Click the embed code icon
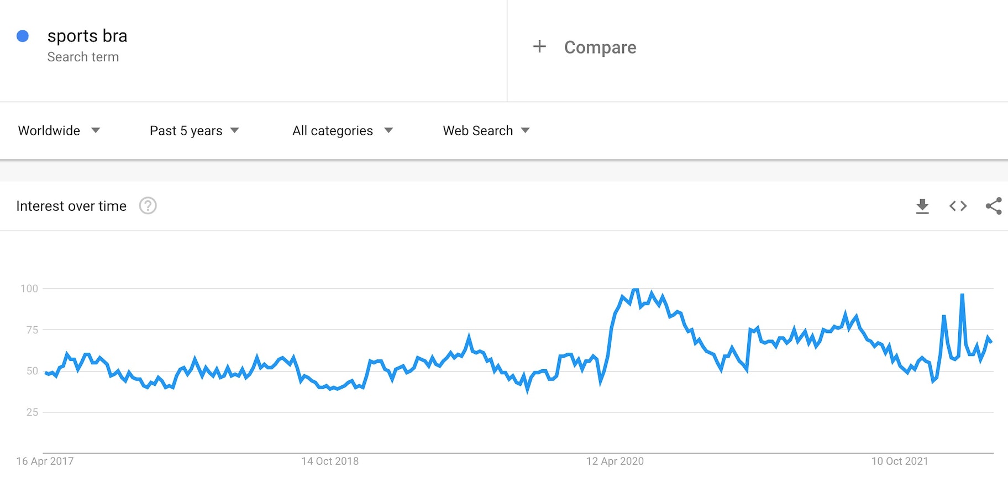Image resolution: width=1008 pixels, height=483 pixels. (x=958, y=206)
